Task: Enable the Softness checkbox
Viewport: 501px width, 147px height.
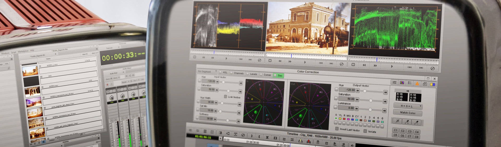Action: pyautogui.click(x=197, y=118)
